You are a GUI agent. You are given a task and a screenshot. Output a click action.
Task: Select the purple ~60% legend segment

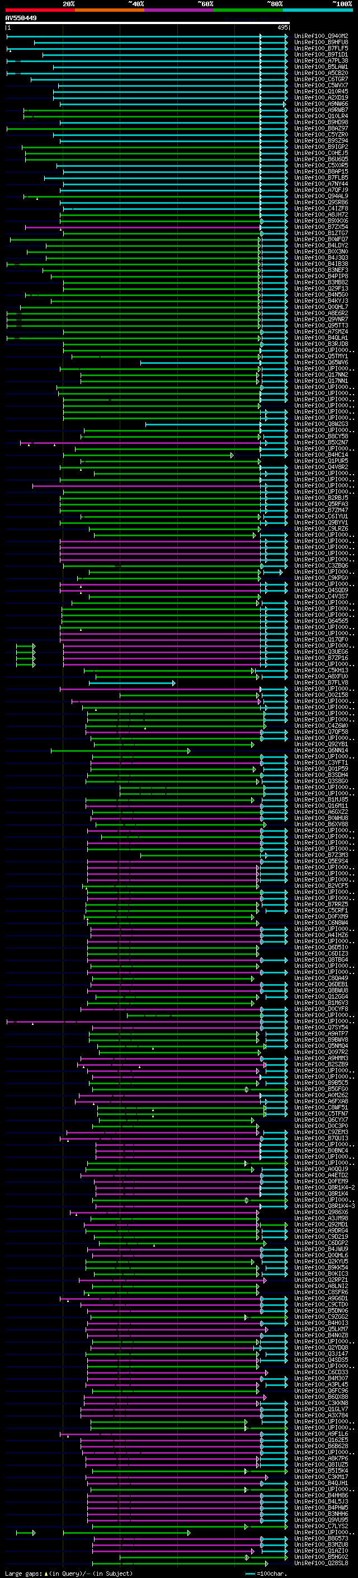click(178, 10)
